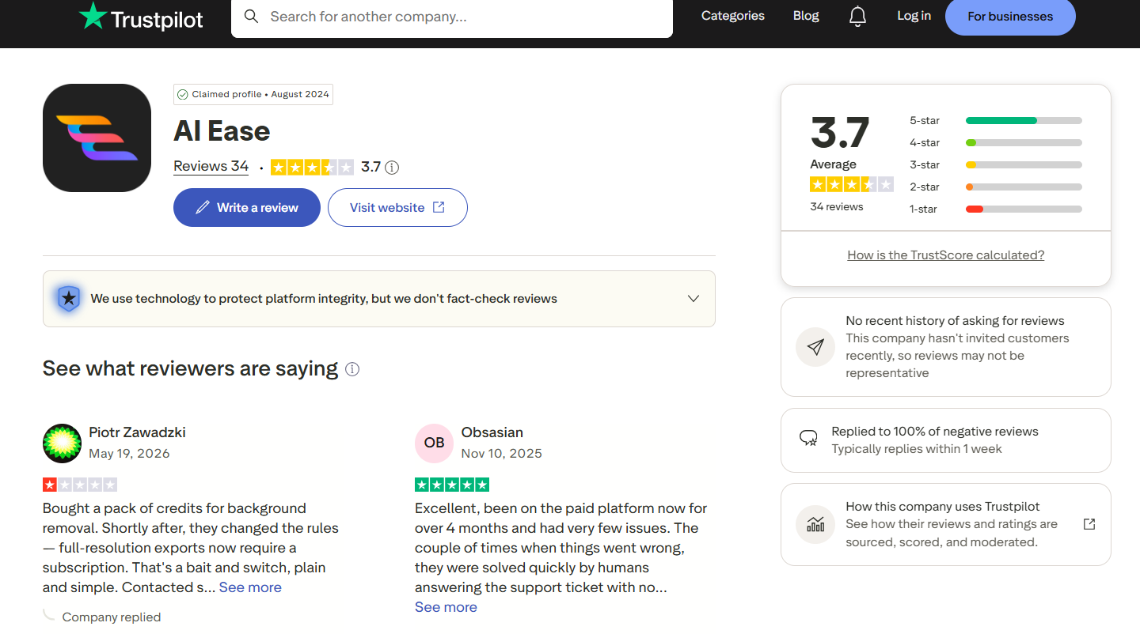Click the header star rating beside Reviews 34
The height and width of the screenshot is (634, 1140).
point(312,168)
